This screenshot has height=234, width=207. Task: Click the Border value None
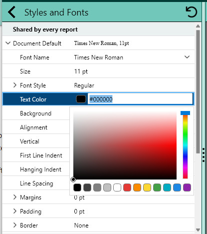81,225
